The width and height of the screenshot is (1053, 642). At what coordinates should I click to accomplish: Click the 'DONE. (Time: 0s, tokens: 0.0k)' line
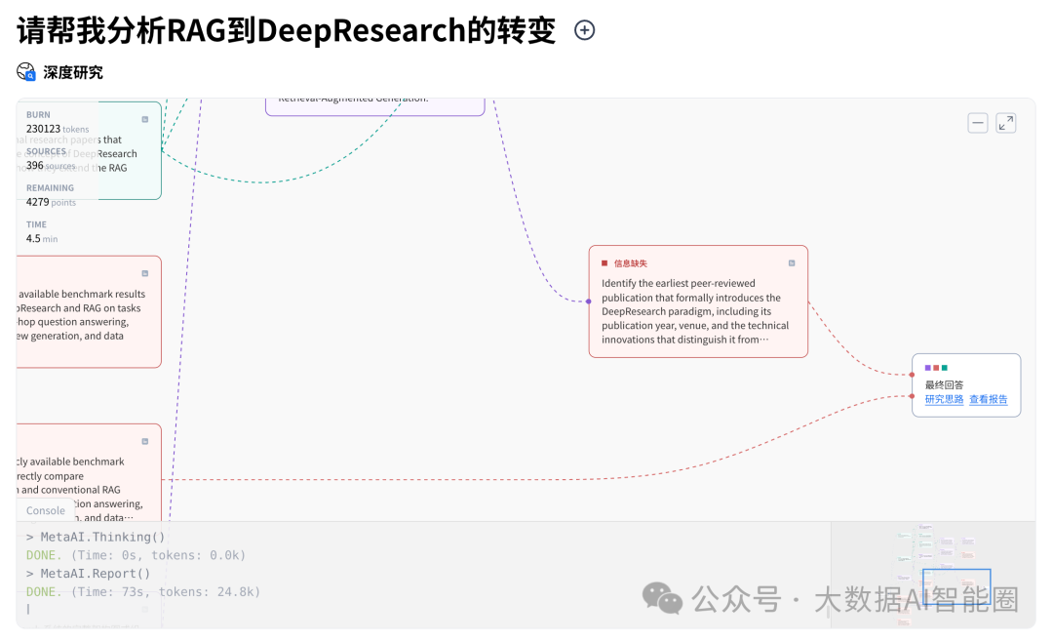pos(136,555)
